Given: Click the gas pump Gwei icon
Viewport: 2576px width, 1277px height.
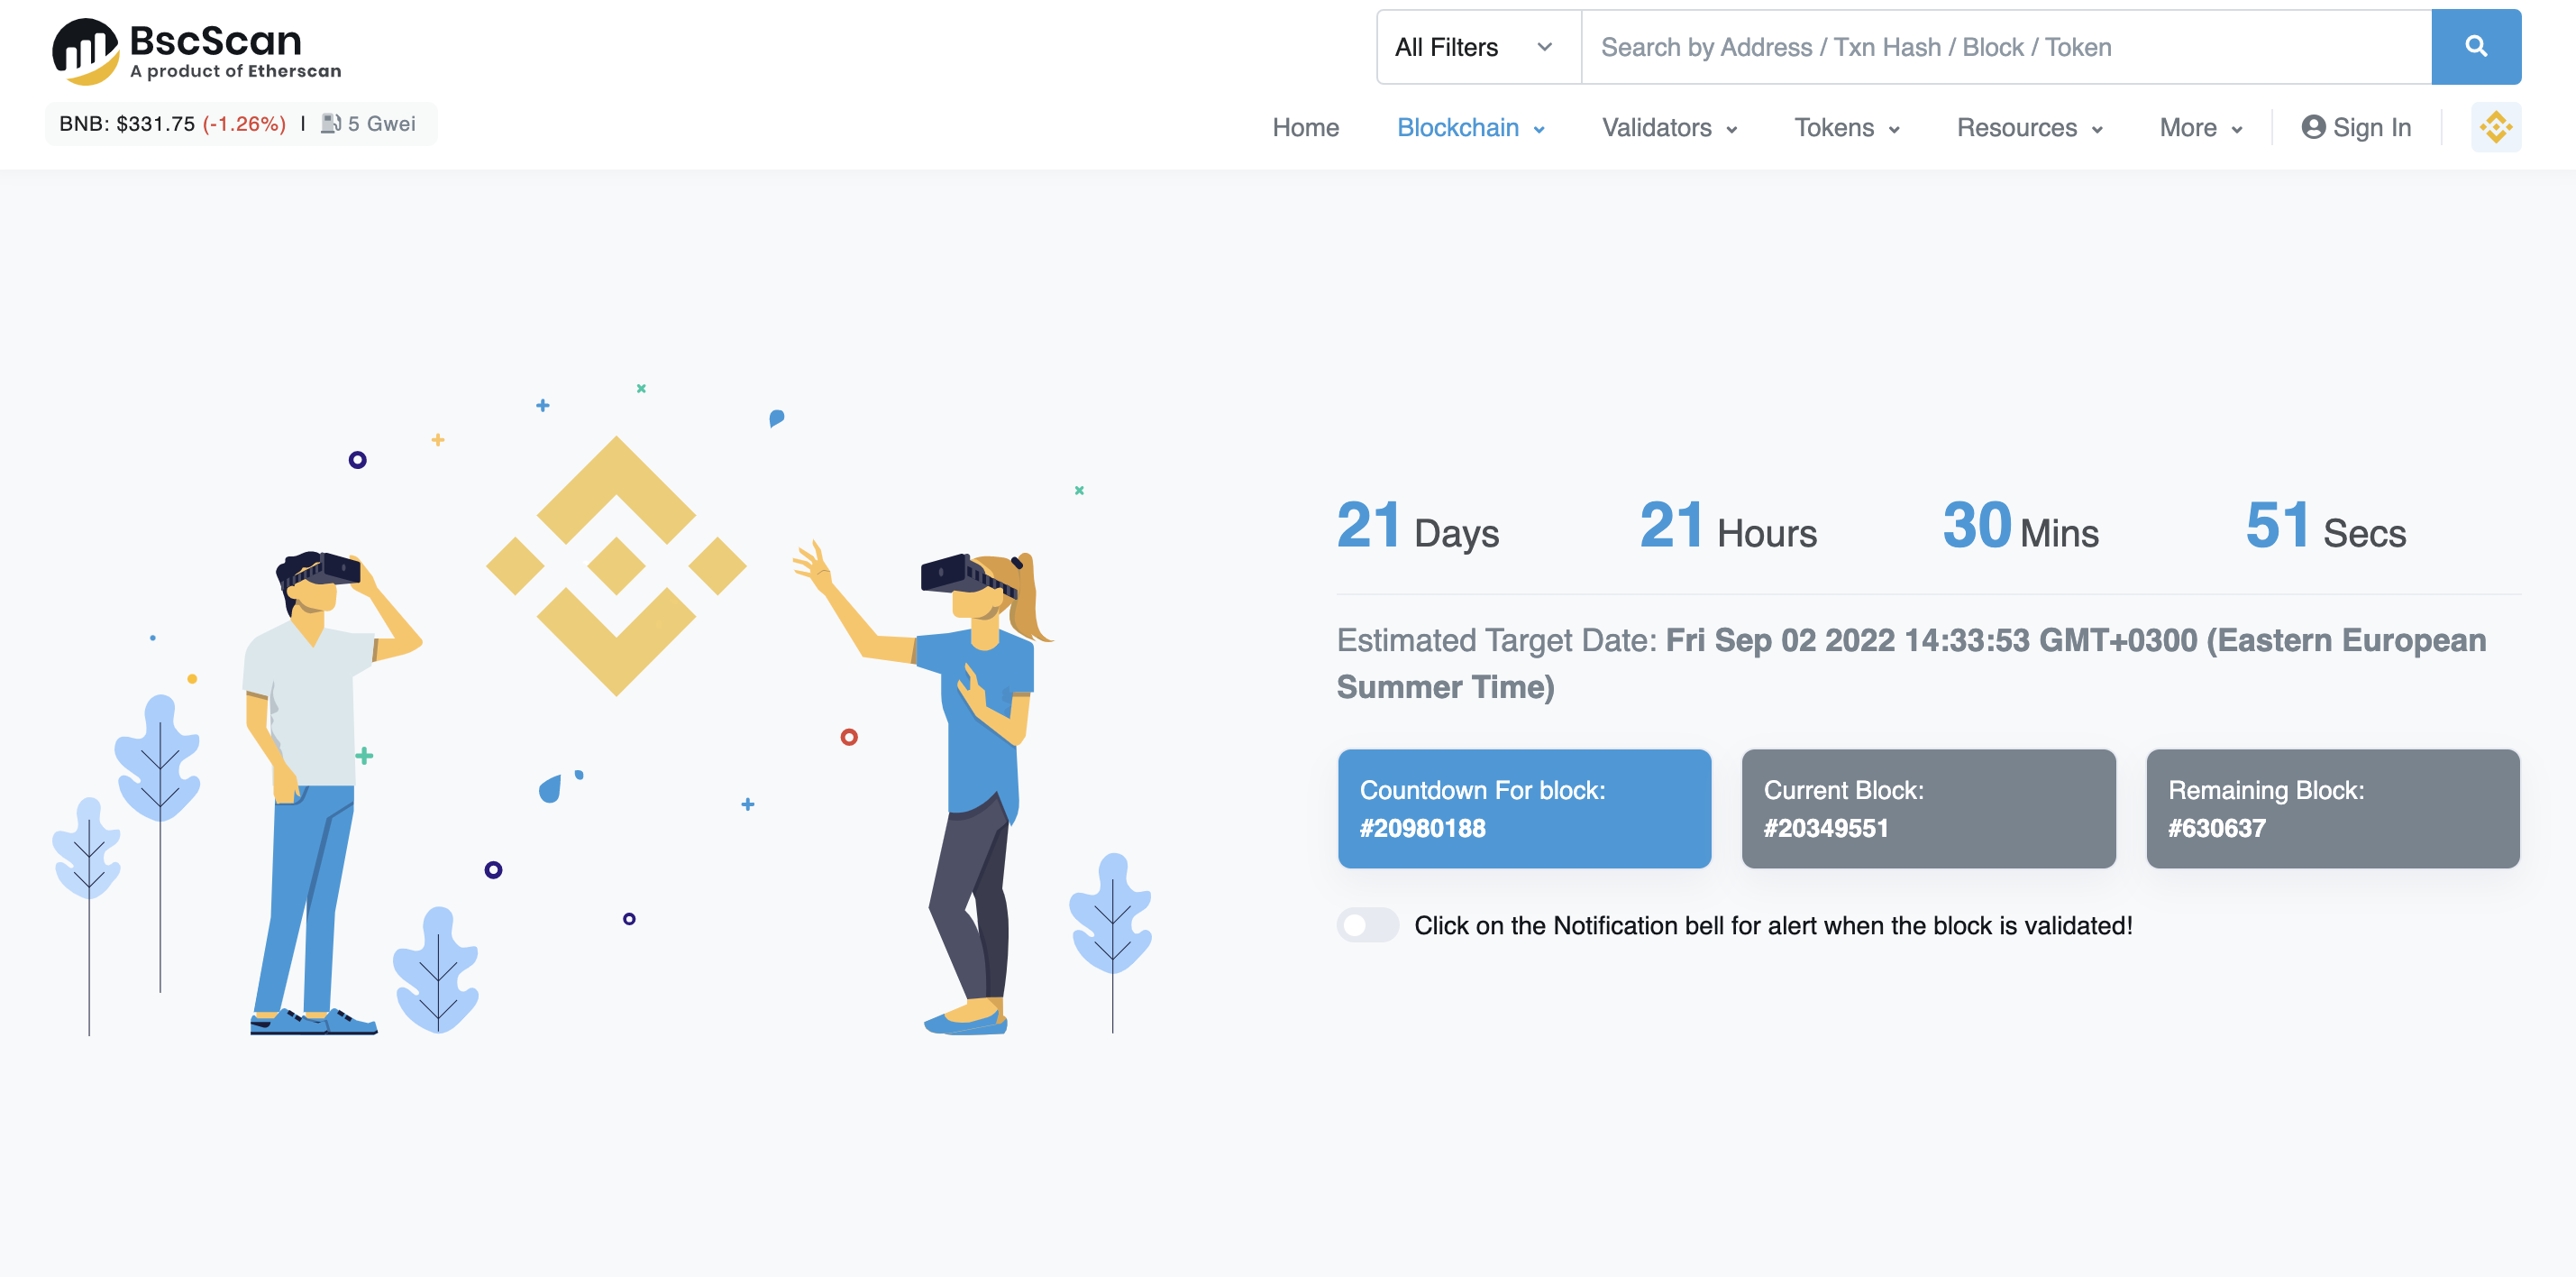Looking at the screenshot, I should coord(331,123).
